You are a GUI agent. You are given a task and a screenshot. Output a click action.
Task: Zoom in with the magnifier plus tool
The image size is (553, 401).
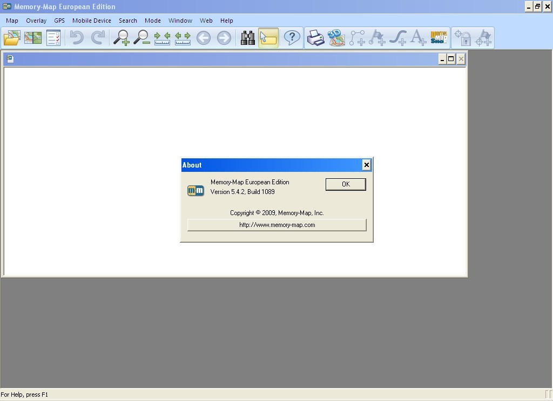tap(122, 37)
